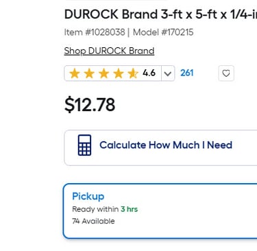Click the third gold rating star
Viewport: 257px width, 251px height.
[x=104, y=73]
